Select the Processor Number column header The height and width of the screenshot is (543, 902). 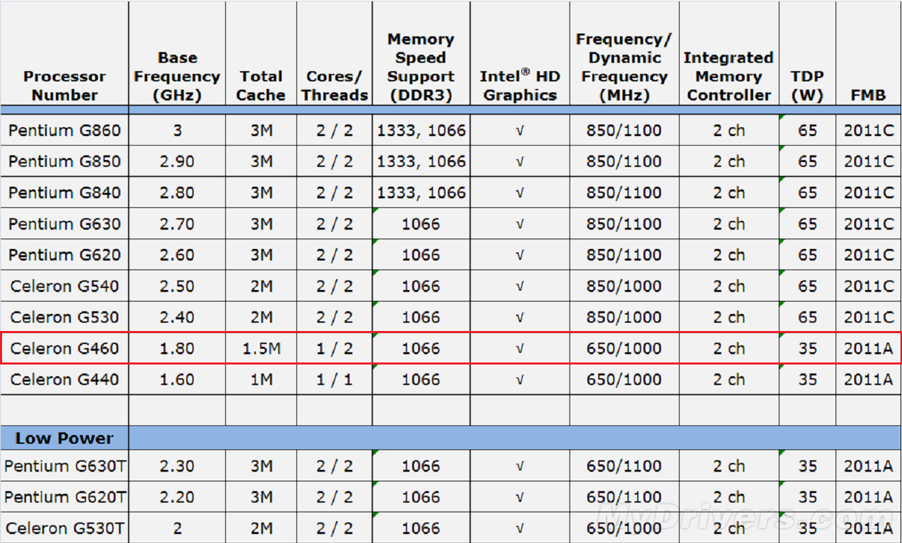coord(64,85)
